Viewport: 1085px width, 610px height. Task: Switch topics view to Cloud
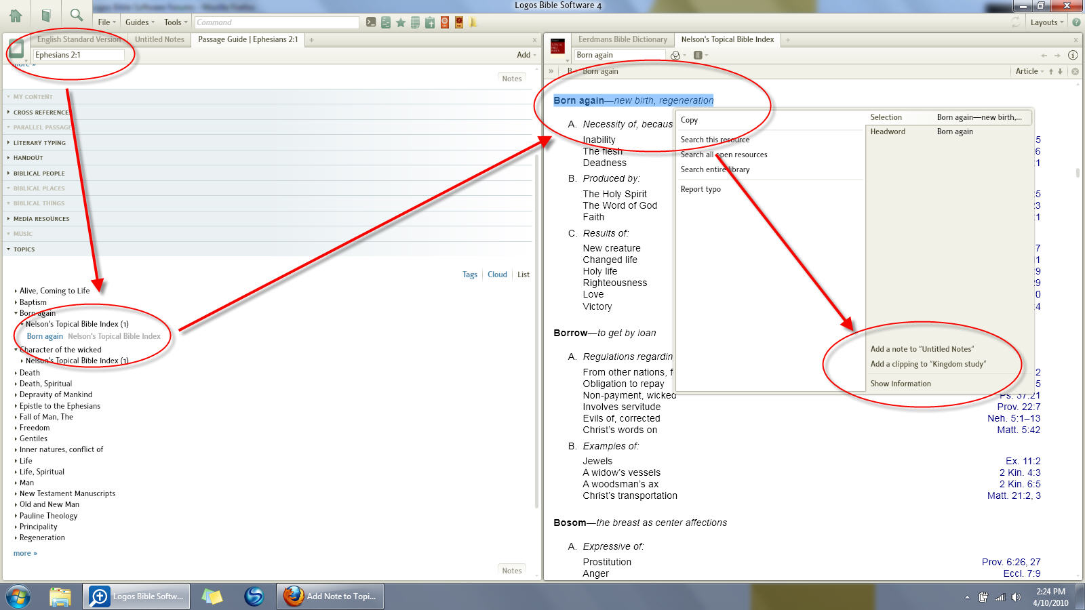pyautogui.click(x=497, y=274)
